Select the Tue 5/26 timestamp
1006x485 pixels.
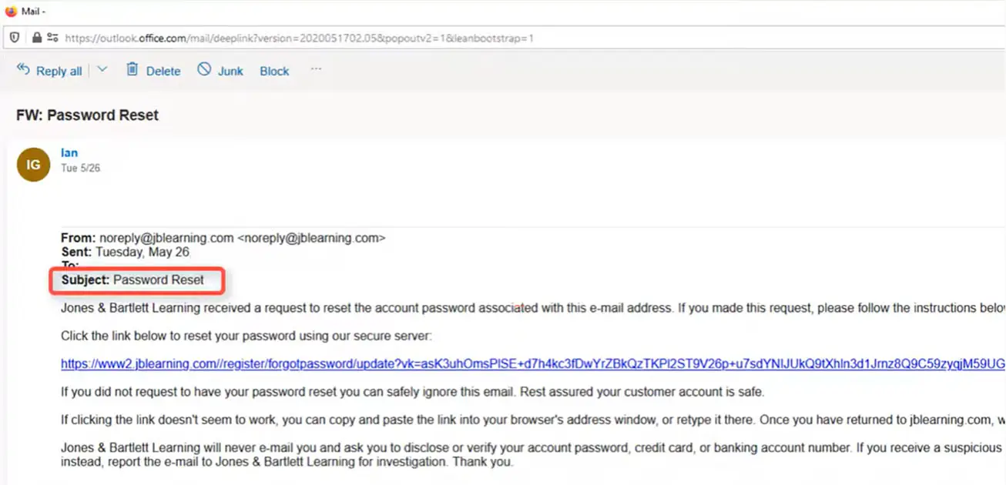point(81,167)
